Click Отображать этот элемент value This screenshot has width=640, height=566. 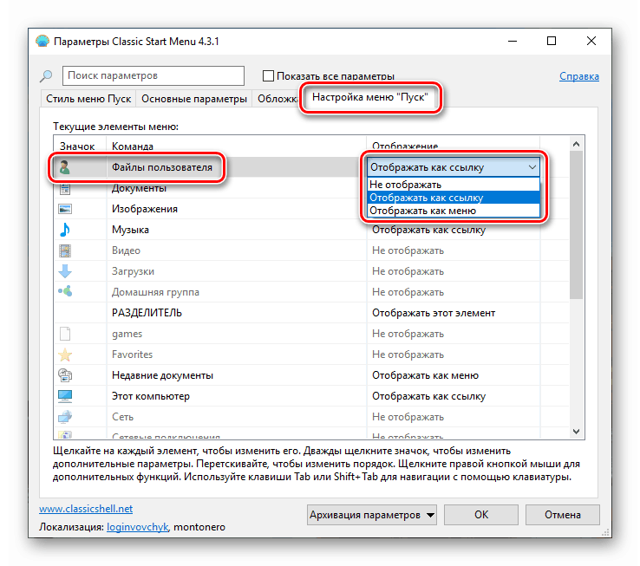[434, 313]
